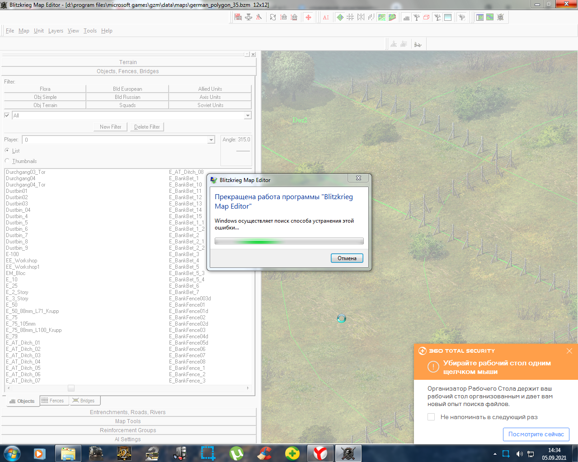Click the green progress bar in crash dialog
Screen dimensions: 578x462
click(x=289, y=241)
